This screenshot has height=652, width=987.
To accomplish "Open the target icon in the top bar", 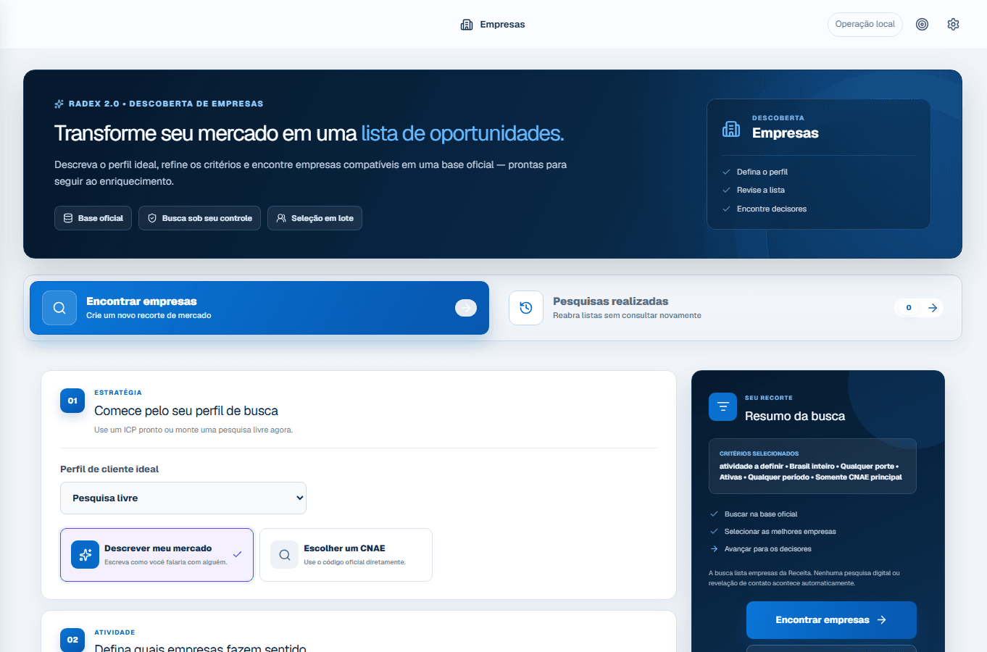I will tap(922, 24).
